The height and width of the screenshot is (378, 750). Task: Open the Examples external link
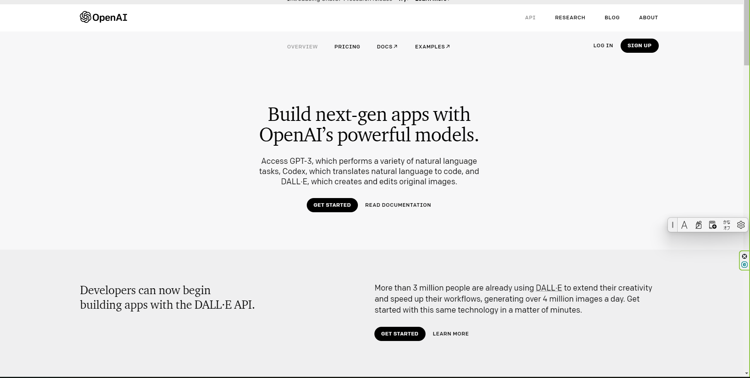point(432,47)
